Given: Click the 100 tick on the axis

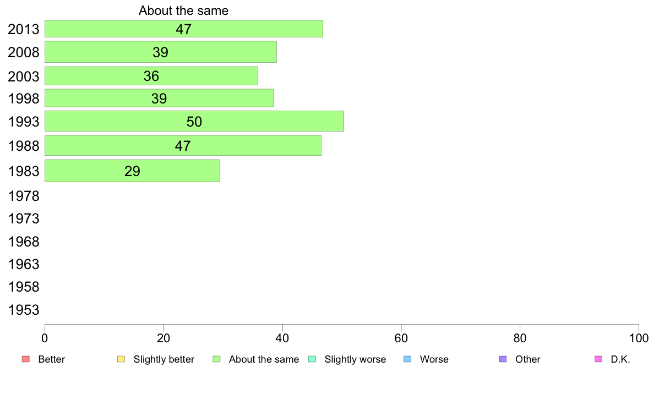Looking at the screenshot, I should 639,338.
